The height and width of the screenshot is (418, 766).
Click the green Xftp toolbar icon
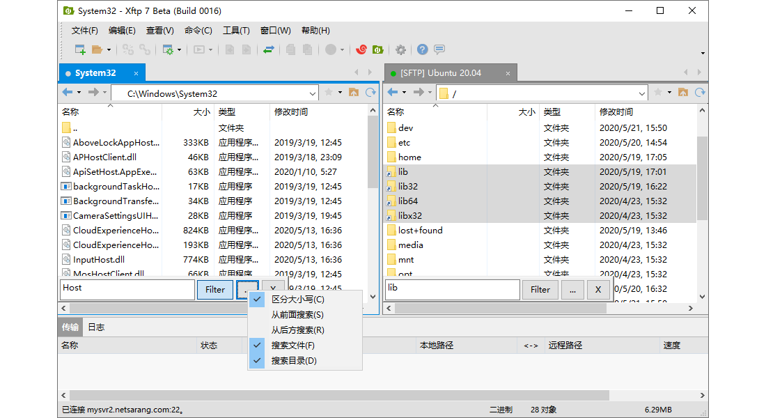tap(377, 50)
